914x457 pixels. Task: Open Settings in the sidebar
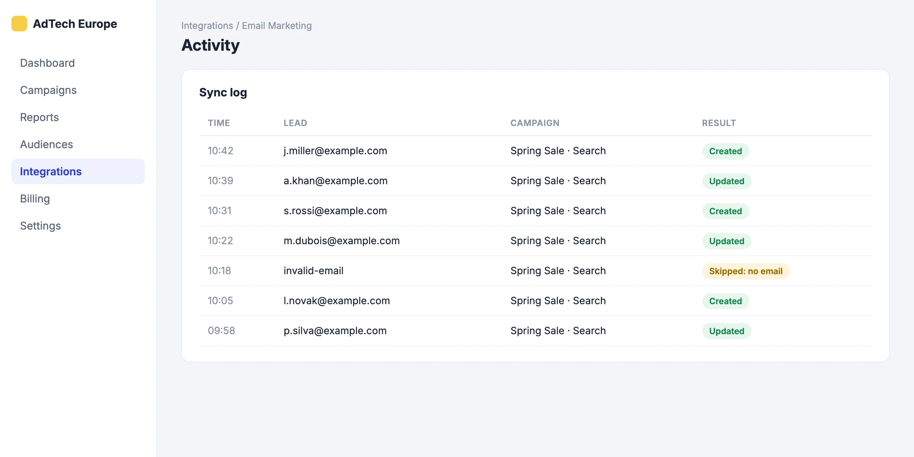(x=78, y=226)
